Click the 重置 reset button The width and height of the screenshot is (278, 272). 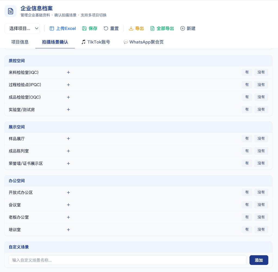click(x=111, y=29)
